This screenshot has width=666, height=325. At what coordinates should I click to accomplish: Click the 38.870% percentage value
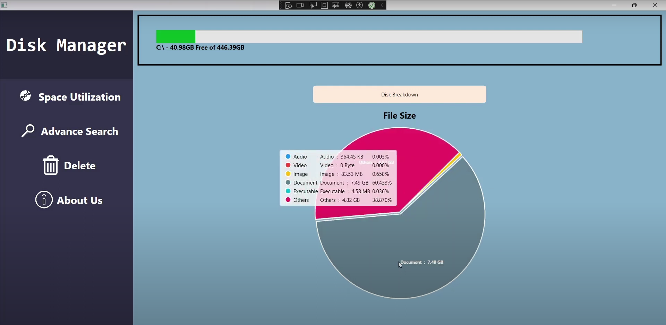[382, 200]
